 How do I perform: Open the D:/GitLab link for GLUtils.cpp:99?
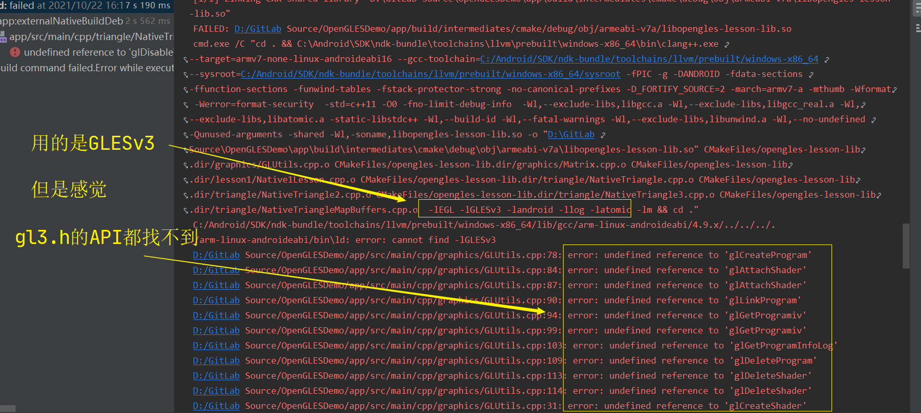coord(216,331)
